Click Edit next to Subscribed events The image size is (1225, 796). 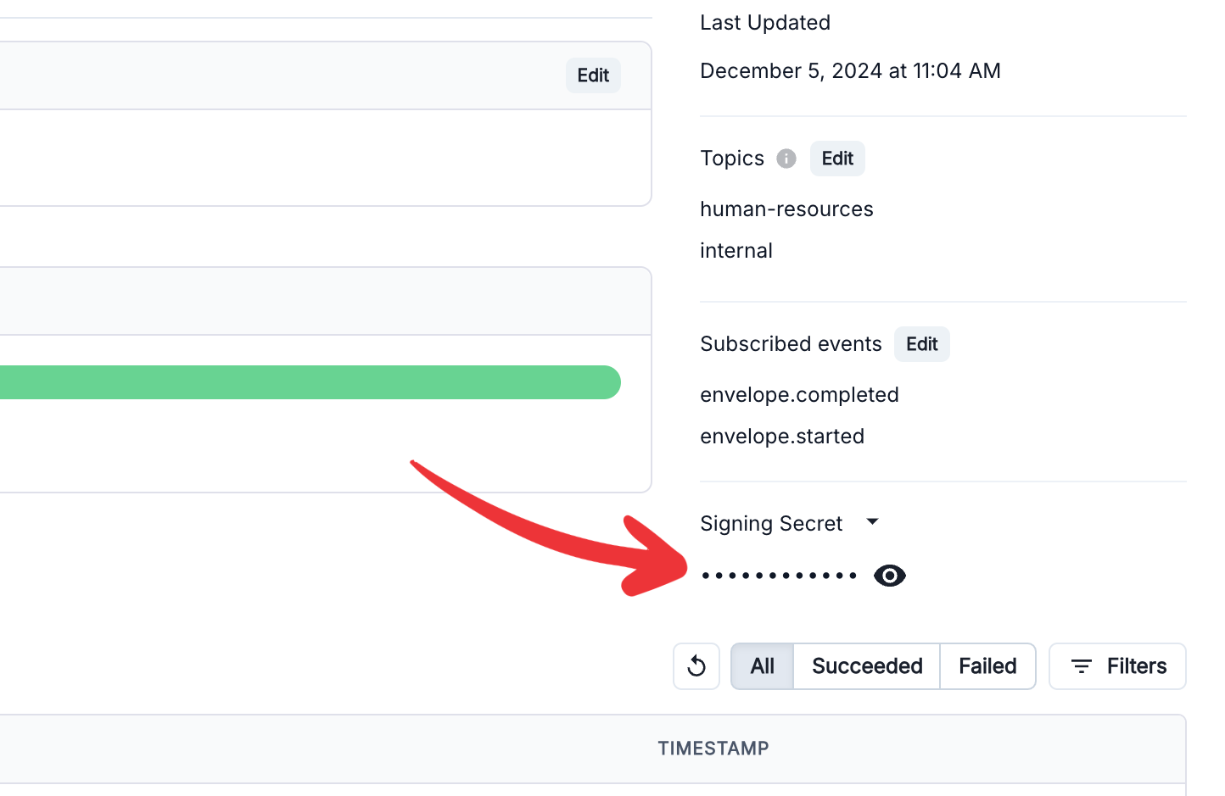tap(921, 344)
